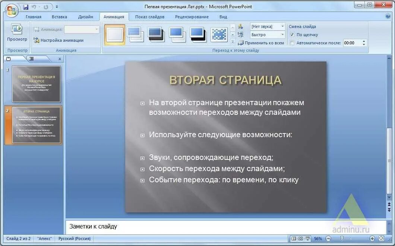Open the Анимация effect combo box

[82, 29]
